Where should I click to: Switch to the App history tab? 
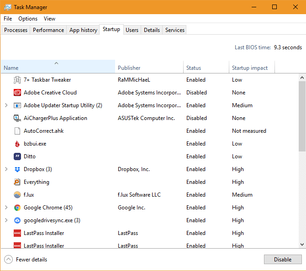pyautogui.click(x=83, y=30)
